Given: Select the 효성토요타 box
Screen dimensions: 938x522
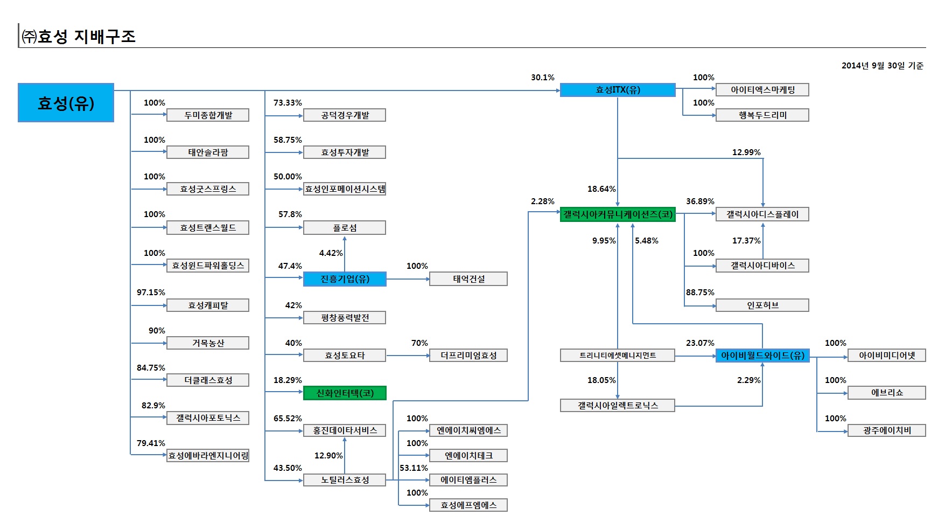Looking at the screenshot, I should click(x=345, y=356).
